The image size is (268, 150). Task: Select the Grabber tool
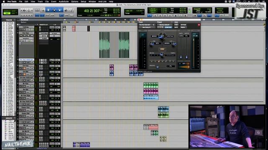click(60, 10)
